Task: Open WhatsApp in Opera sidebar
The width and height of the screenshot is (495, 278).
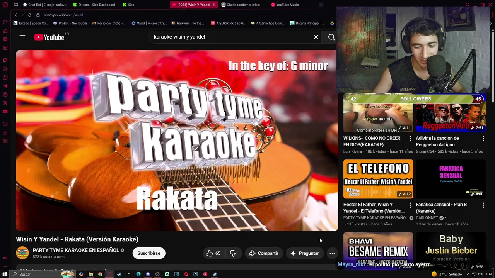Action: tap(5, 78)
